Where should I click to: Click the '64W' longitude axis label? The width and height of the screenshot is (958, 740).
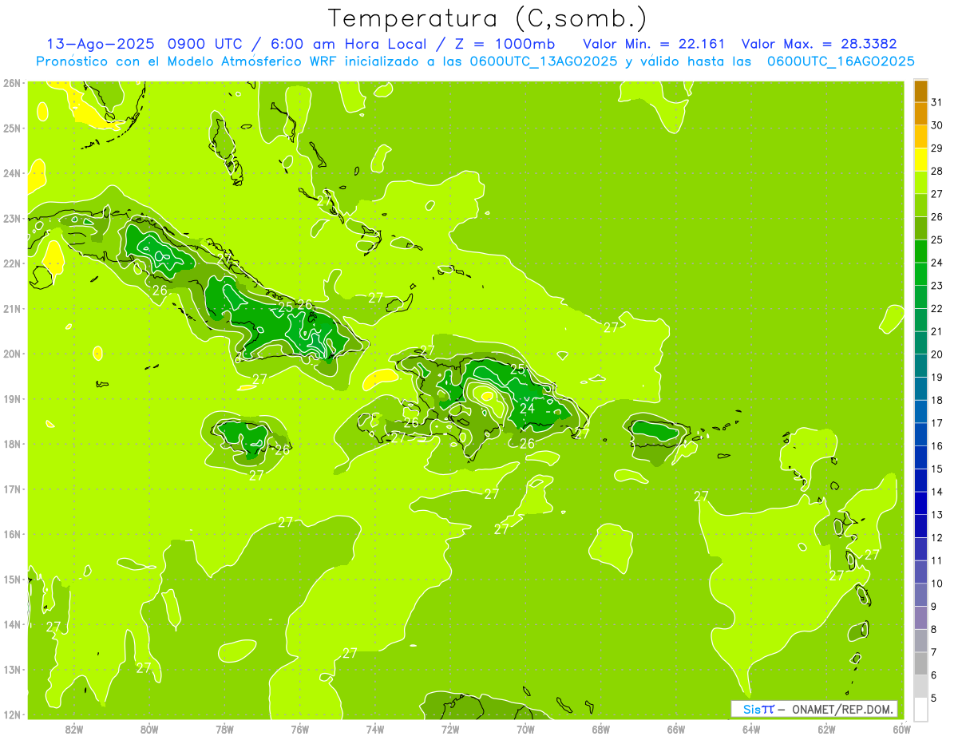[x=751, y=729]
